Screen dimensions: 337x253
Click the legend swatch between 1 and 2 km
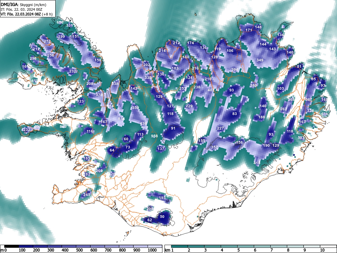pyautogui.click(x=180, y=246)
